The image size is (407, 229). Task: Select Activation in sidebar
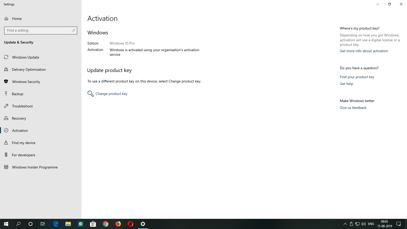(x=41, y=131)
